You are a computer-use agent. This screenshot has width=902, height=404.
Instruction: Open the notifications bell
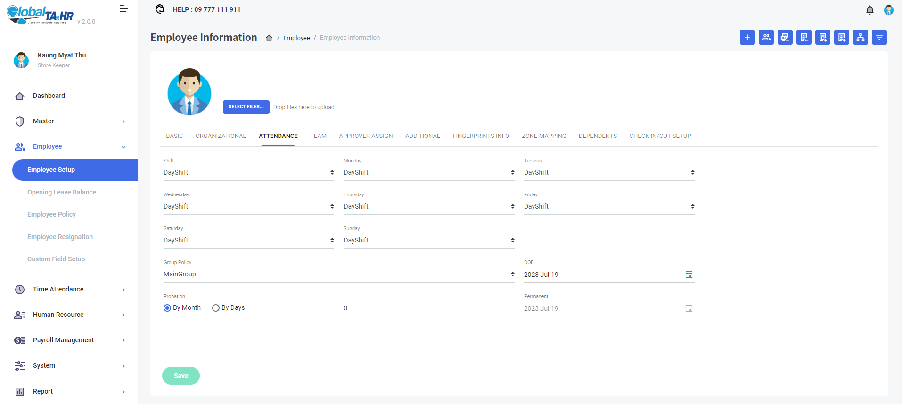869,10
